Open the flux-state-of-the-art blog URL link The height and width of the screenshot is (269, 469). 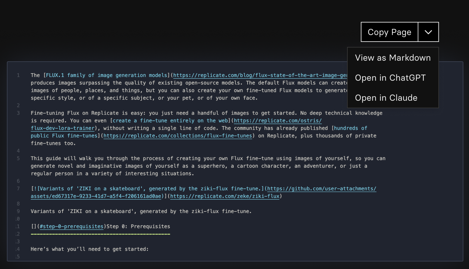point(260,75)
